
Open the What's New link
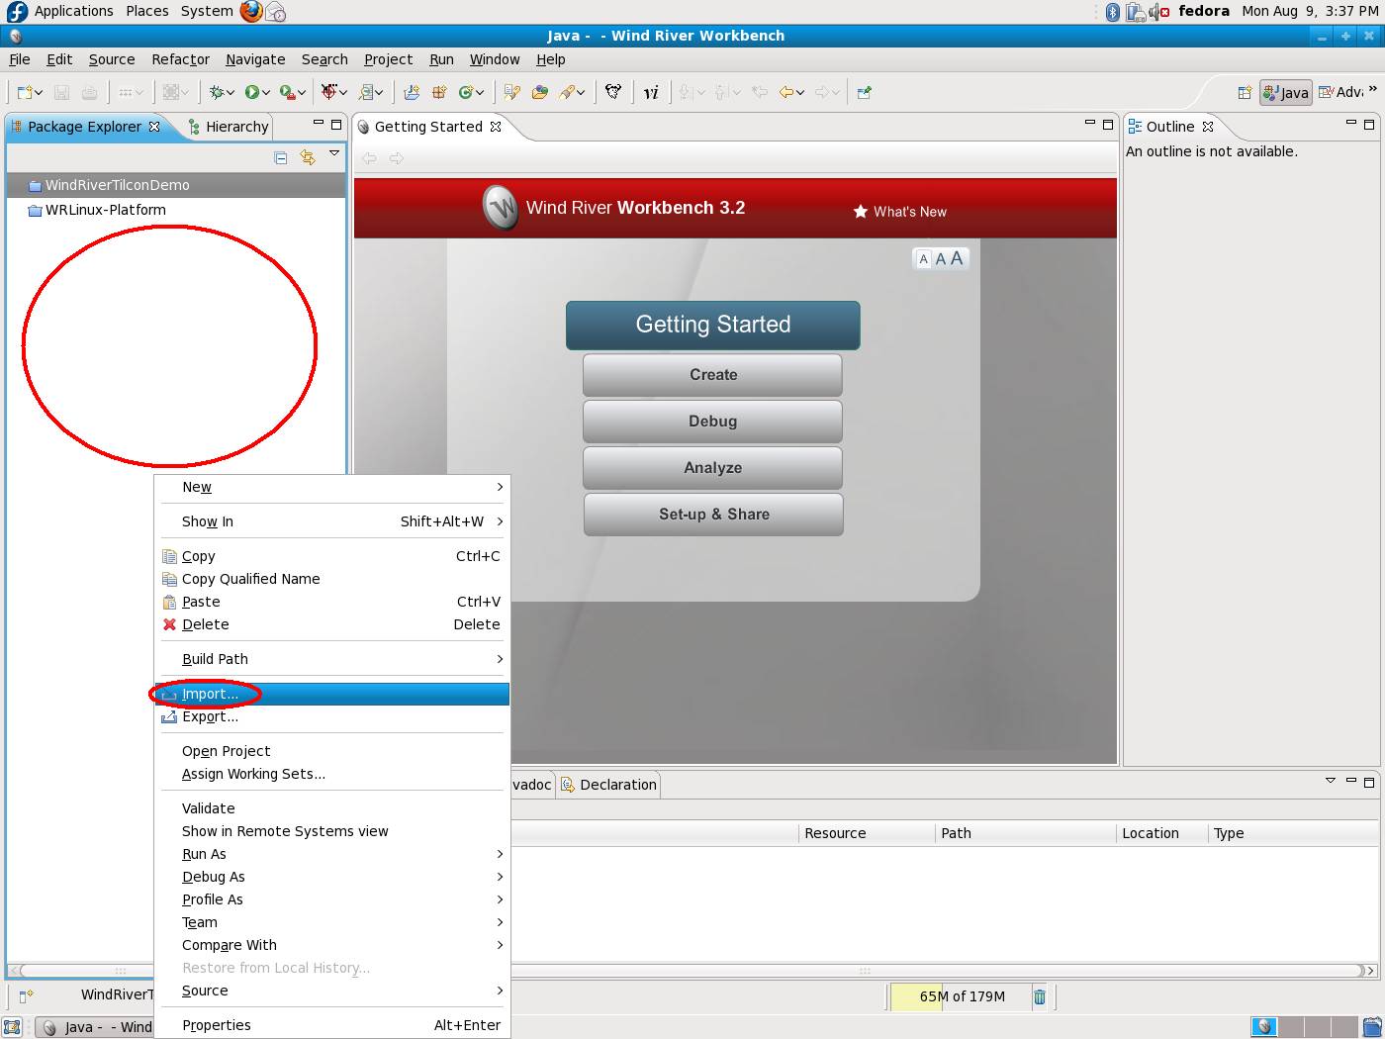tap(909, 212)
